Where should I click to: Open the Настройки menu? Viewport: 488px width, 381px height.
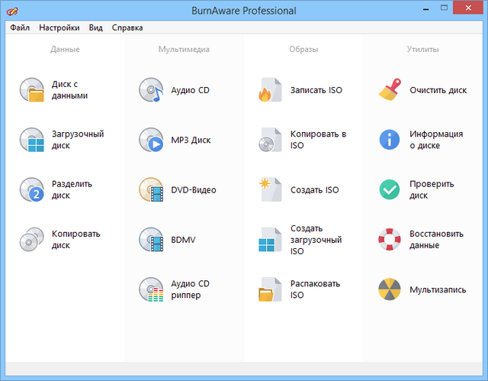tap(59, 27)
